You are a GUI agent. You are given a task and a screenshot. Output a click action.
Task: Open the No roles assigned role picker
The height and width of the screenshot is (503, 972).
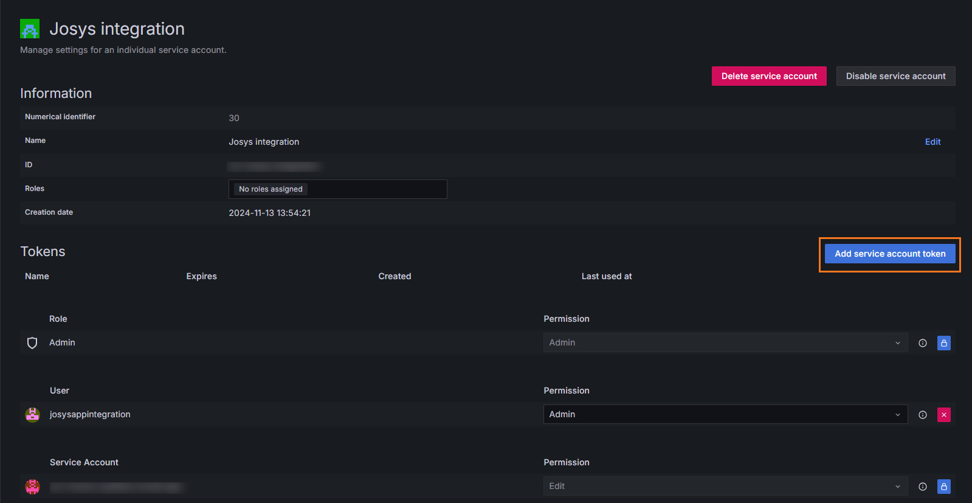(337, 189)
